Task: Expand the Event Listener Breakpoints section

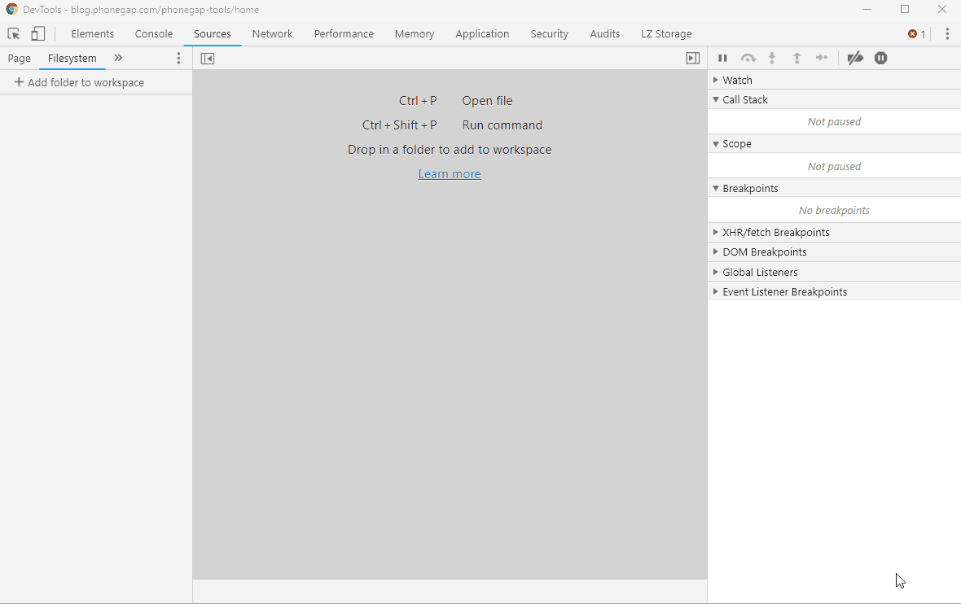Action: 784,291
